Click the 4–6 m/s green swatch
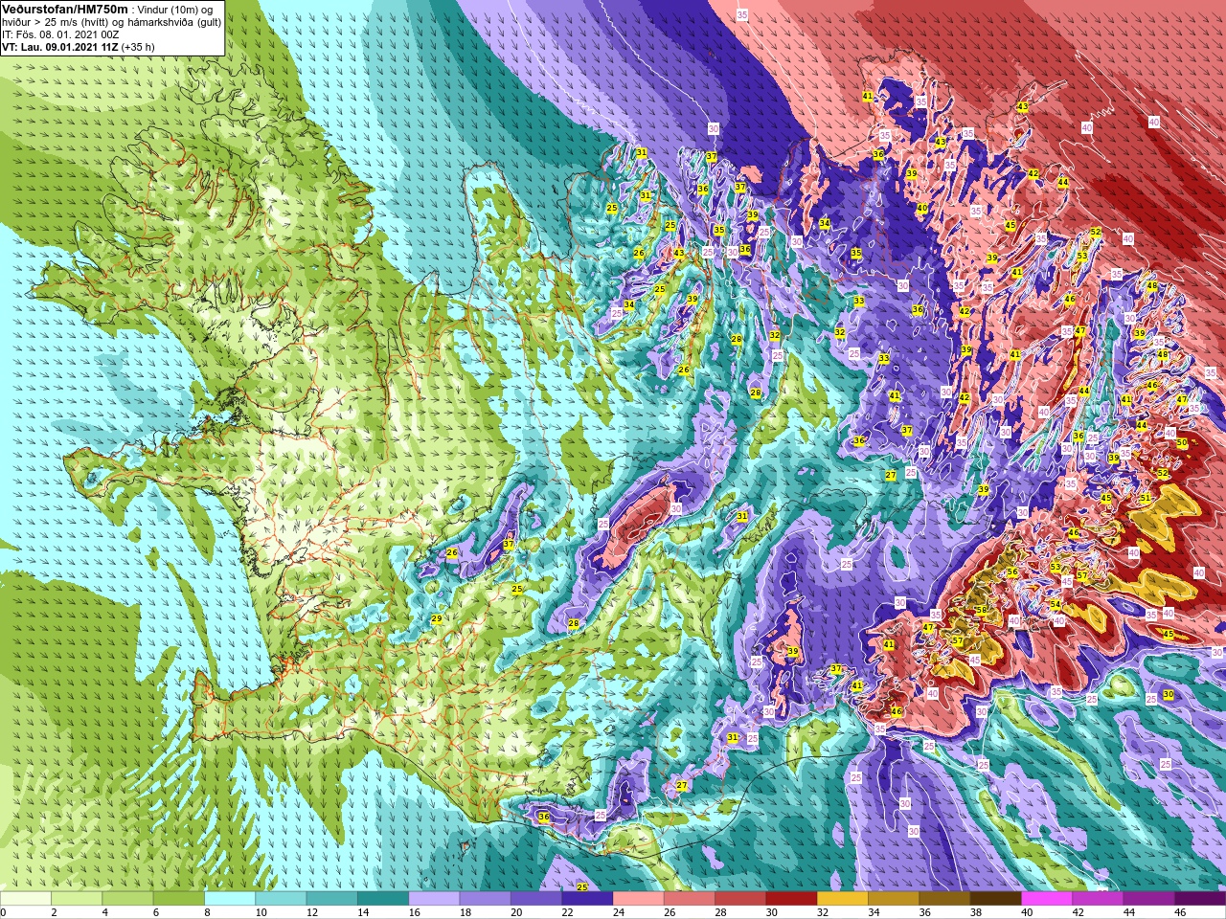The height and width of the screenshot is (919, 1226). [127, 898]
